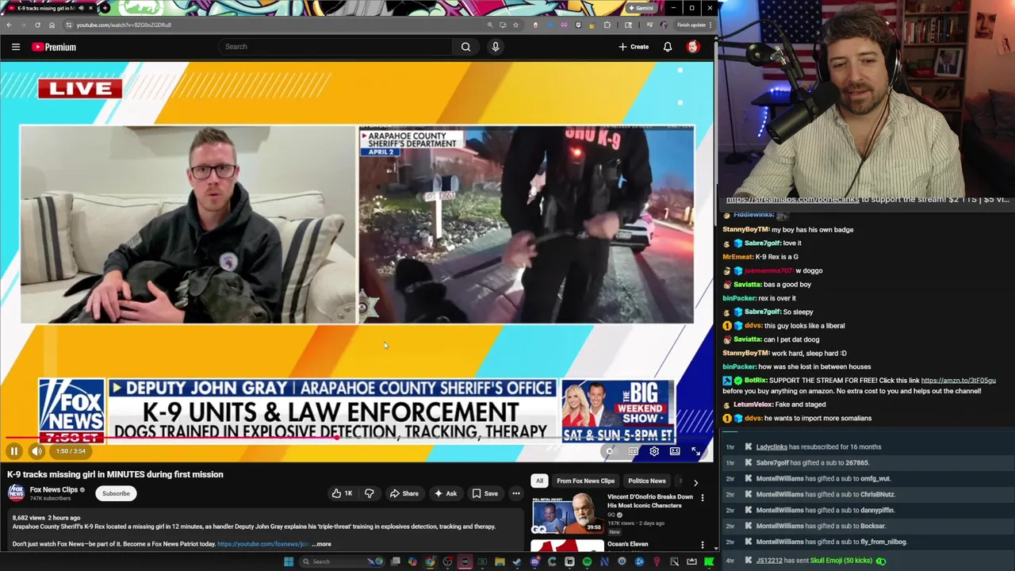
Task: Open the Gemini button in Chrome
Action: click(x=641, y=8)
